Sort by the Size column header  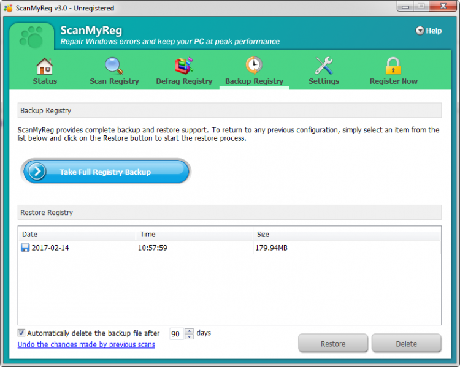[x=347, y=234]
